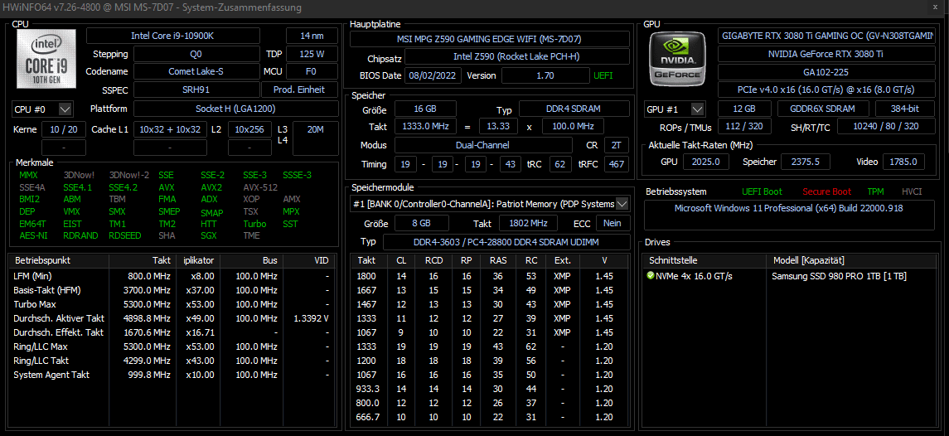This screenshot has height=436, width=949.
Task: Click the L2 cache value 10x256
Action: coord(249,129)
